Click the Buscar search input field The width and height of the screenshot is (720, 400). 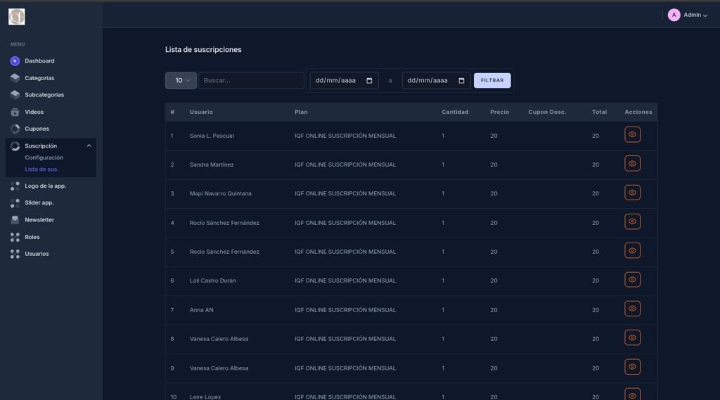251,81
